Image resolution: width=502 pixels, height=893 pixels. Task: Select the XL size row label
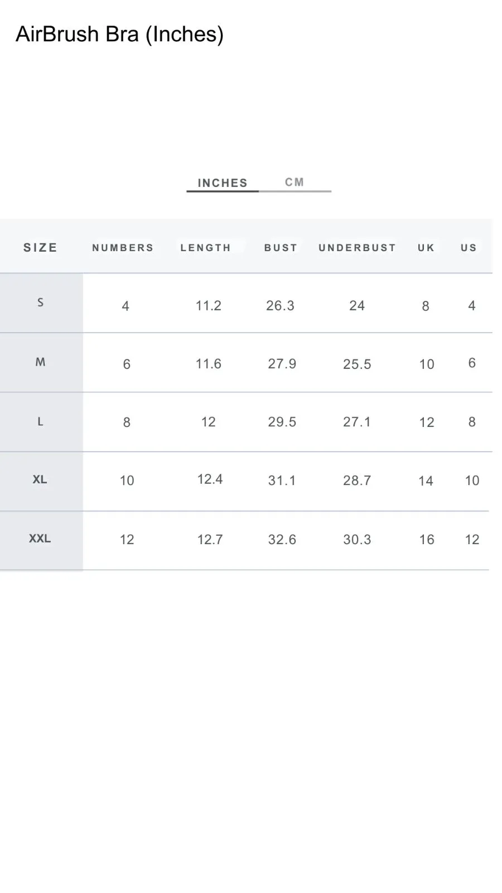(x=40, y=479)
